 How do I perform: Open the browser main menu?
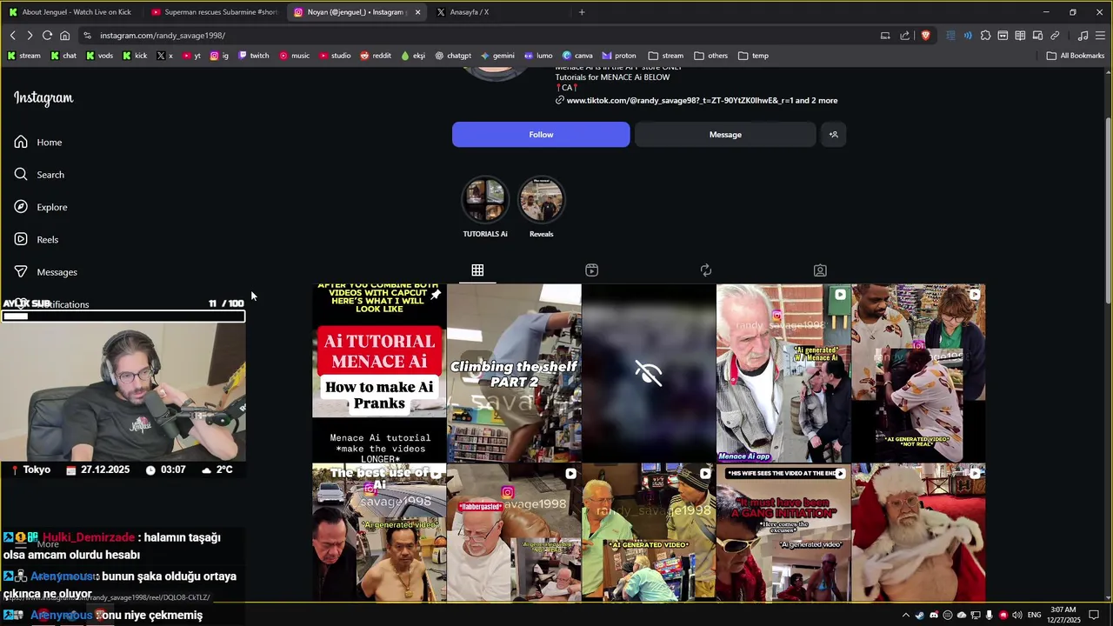(x=1100, y=36)
